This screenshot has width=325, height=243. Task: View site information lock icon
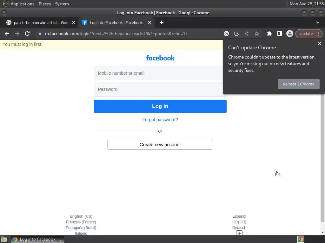[x=40, y=34]
